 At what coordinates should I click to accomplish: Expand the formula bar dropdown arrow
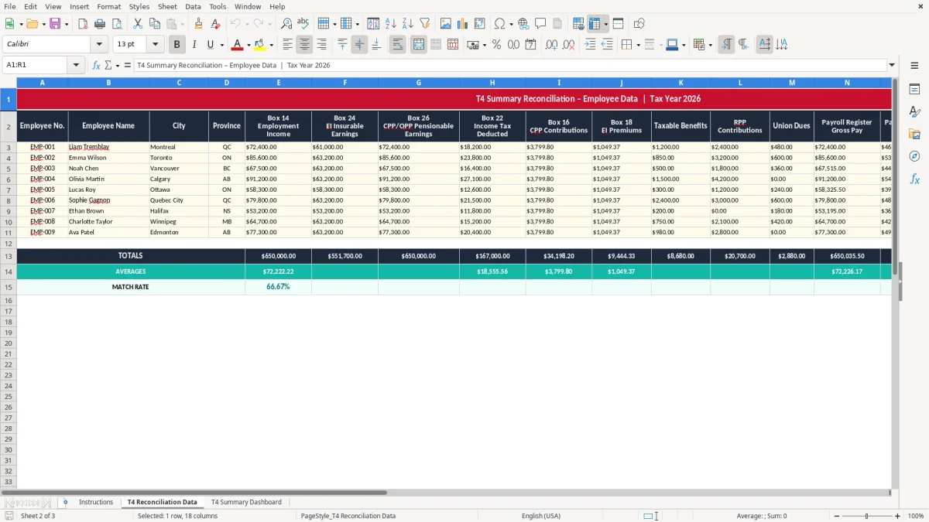(892, 65)
